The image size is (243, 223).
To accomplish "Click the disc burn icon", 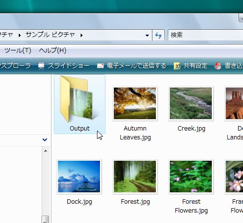I will click(x=218, y=66).
